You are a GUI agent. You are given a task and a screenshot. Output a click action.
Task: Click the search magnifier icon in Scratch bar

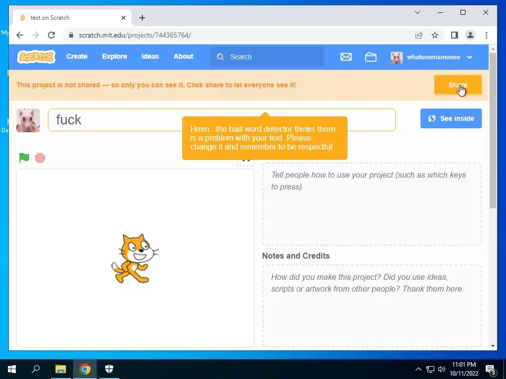(220, 57)
